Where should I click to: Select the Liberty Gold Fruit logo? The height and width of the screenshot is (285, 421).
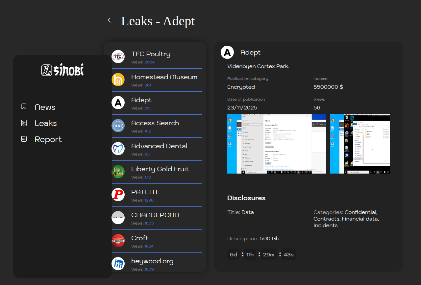[x=118, y=172]
